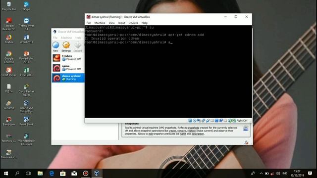Click 'create' link in Snapshots description
Viewport: 317px width, 178px height.
[x=172, y=131]
